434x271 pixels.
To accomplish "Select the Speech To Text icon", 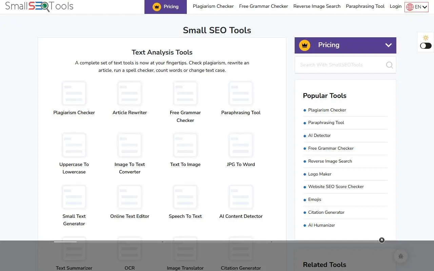I will [x=185, y=197].
